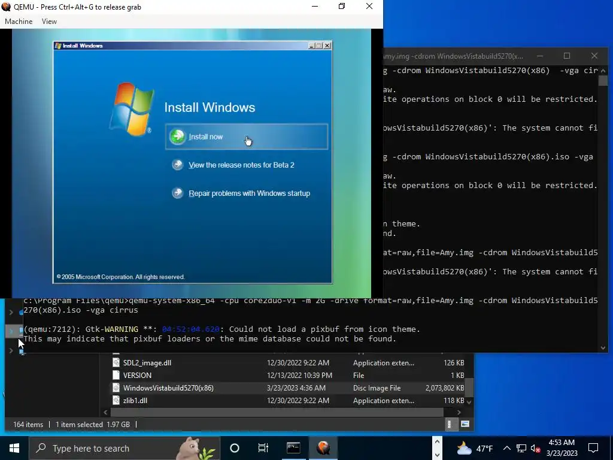
Task: Switch to QEMU taskbar button
Action: click(323, 448)
